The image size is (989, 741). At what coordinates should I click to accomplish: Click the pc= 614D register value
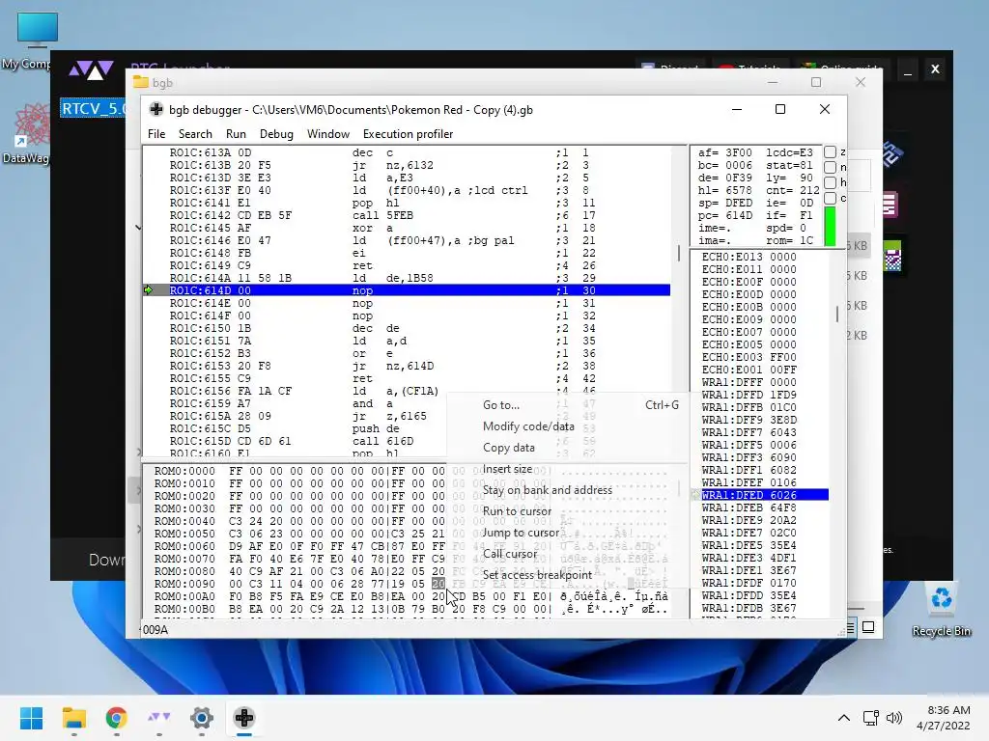[725, 215]
